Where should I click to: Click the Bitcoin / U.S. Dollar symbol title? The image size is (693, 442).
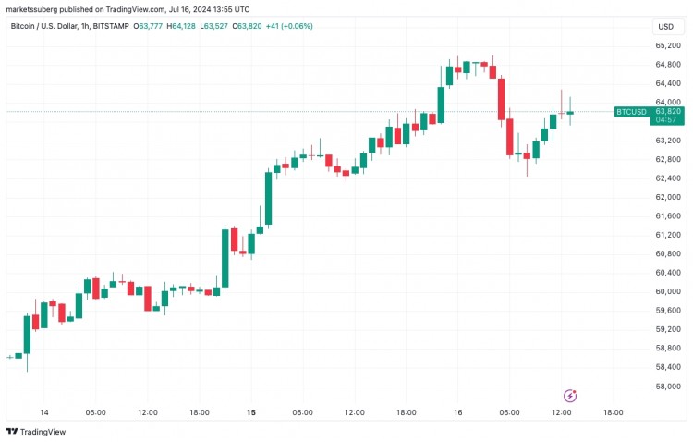click(x=43, y=26)
